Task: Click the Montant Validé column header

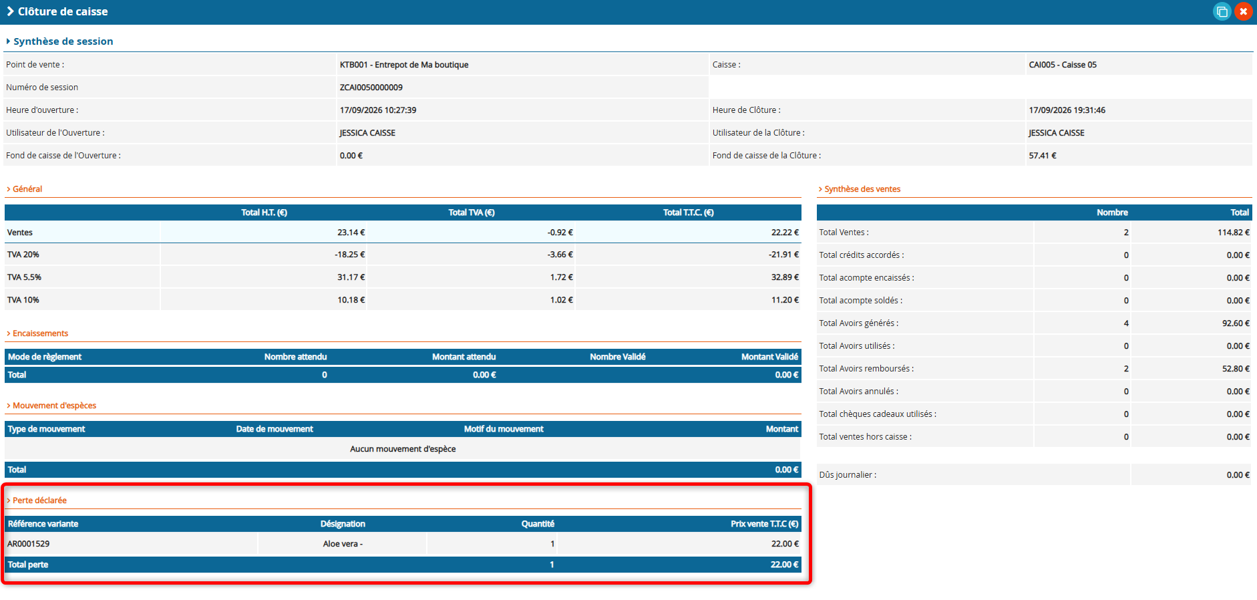Action: 769,357
